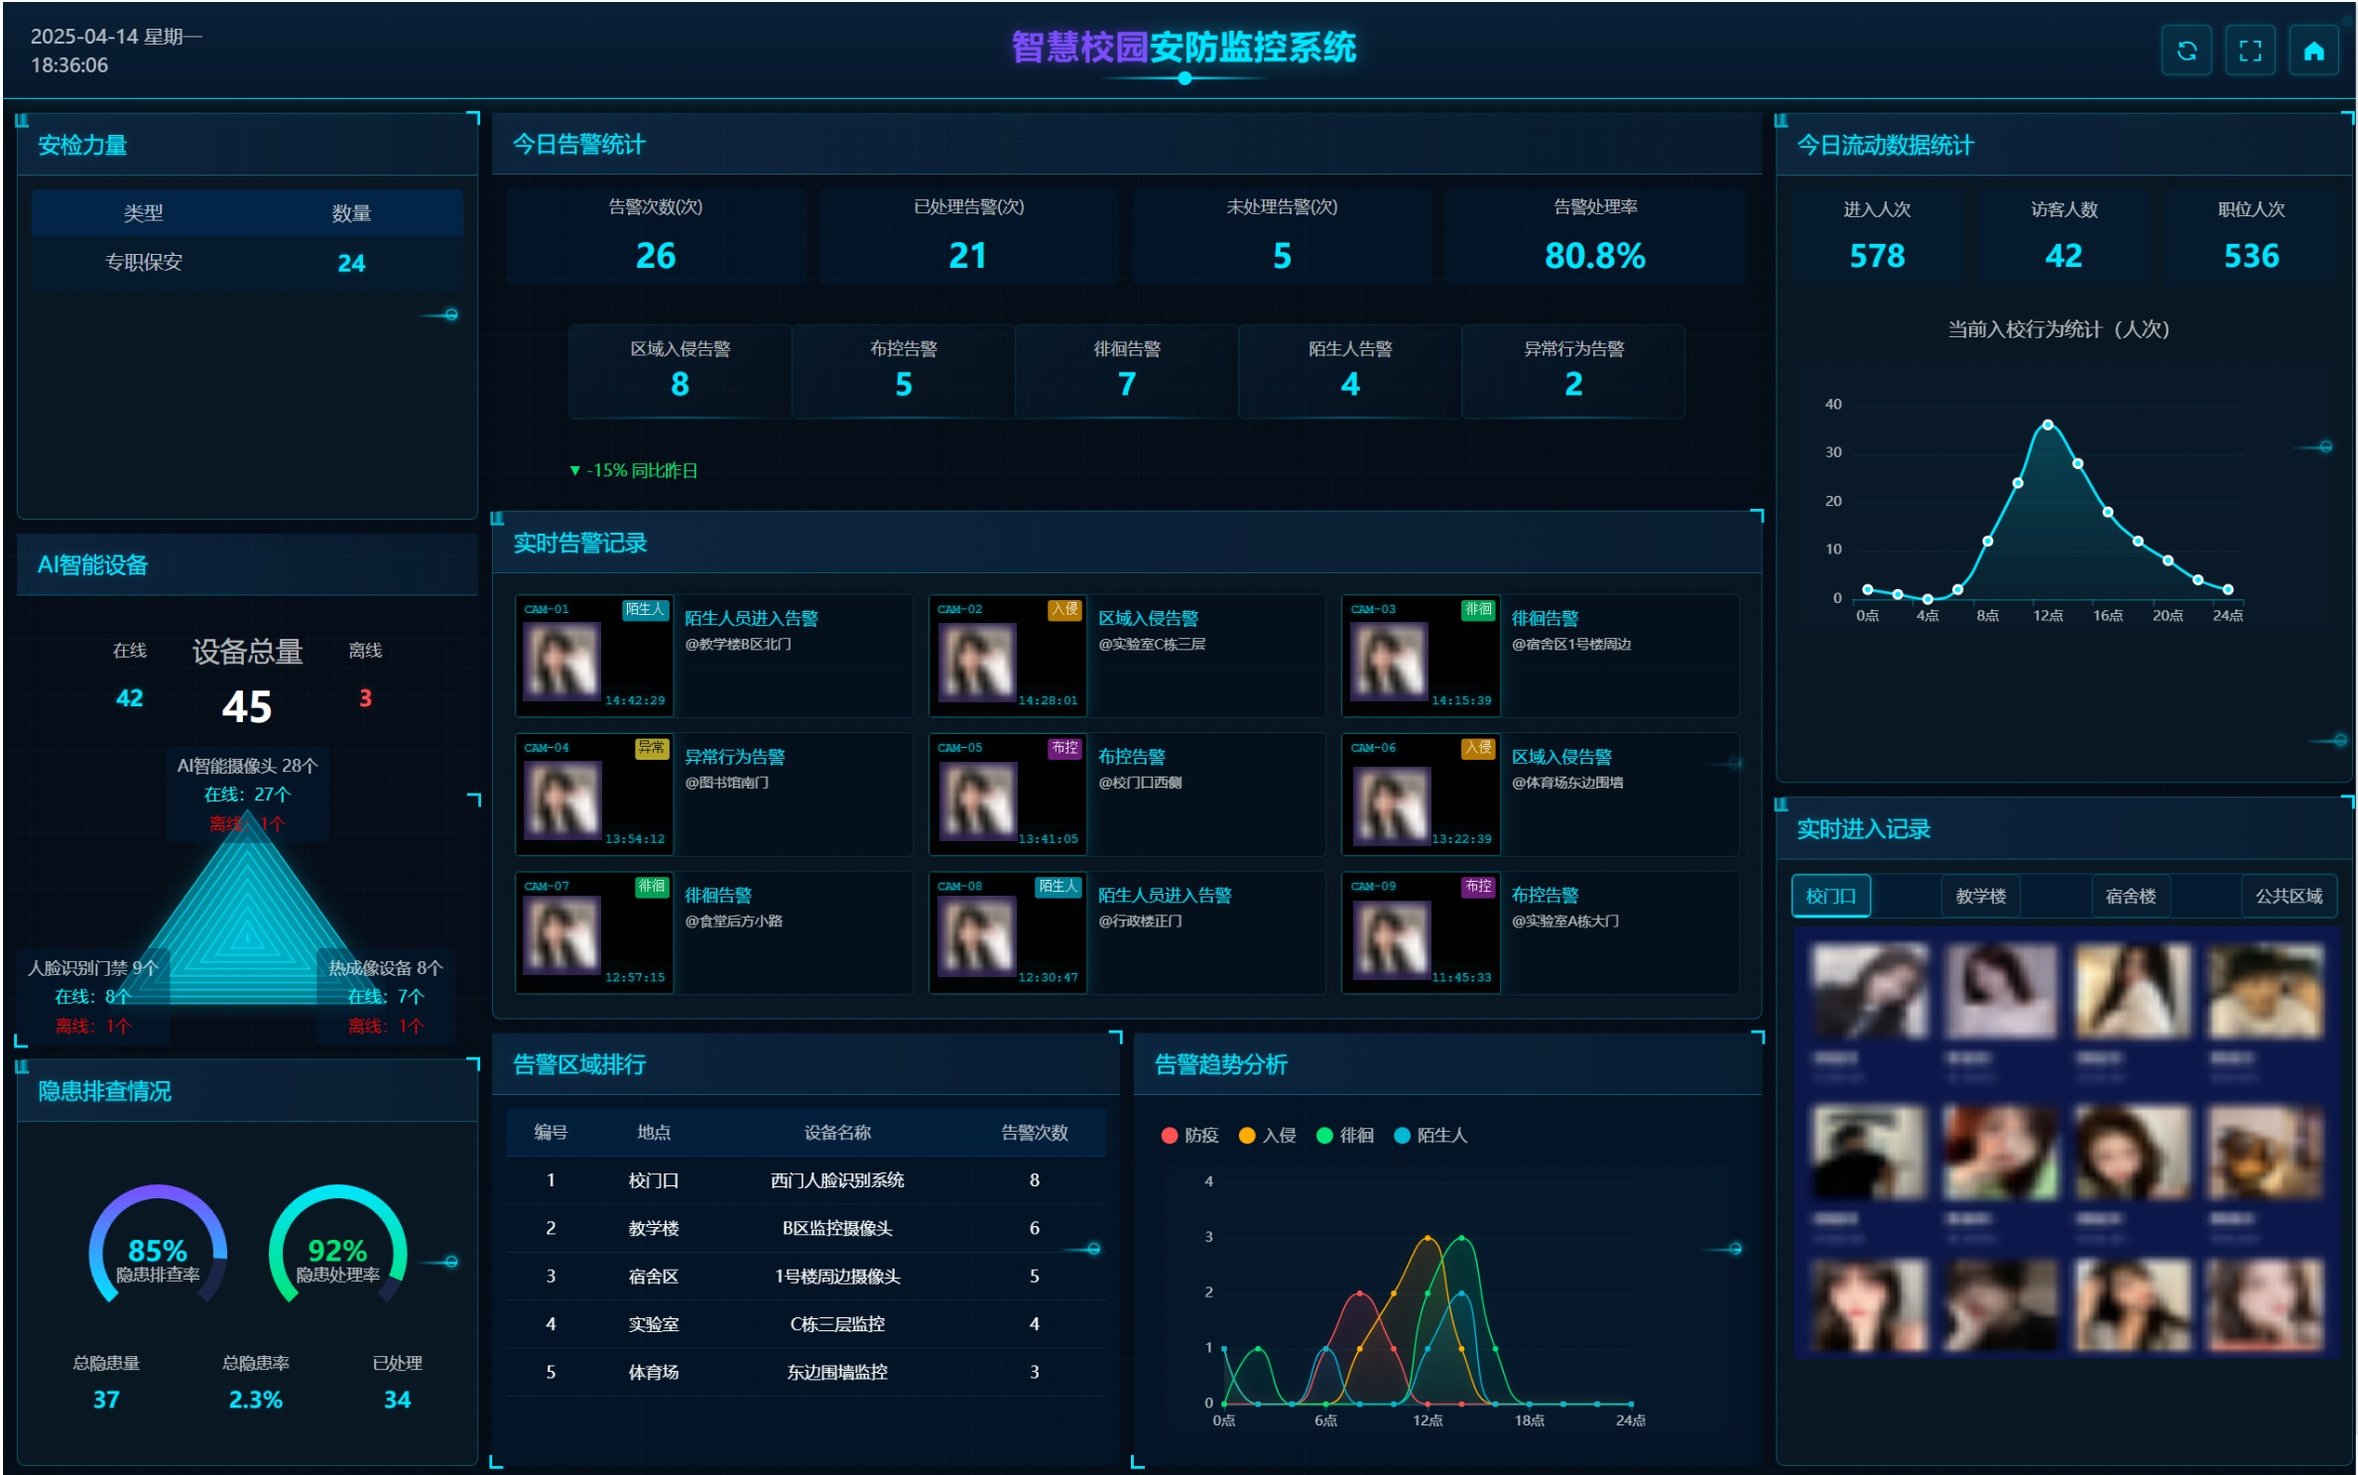Image resolution: width=2358 pixels, height=1475 pixels.
Task: Click the first face thumbnail in entry records
Action: [x=1869, y=991]
